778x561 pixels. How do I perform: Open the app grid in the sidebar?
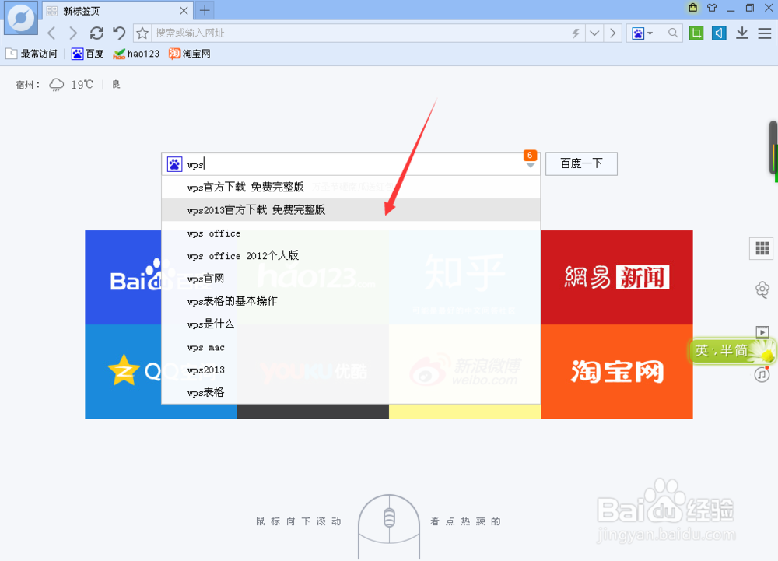761,248
